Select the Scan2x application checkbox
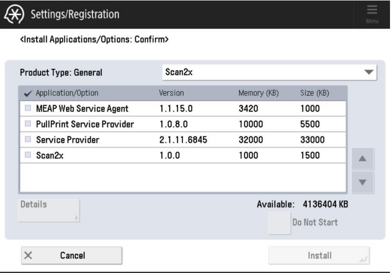Image resolution: width=391 pixels, height=273 pixels. [27, 156]
